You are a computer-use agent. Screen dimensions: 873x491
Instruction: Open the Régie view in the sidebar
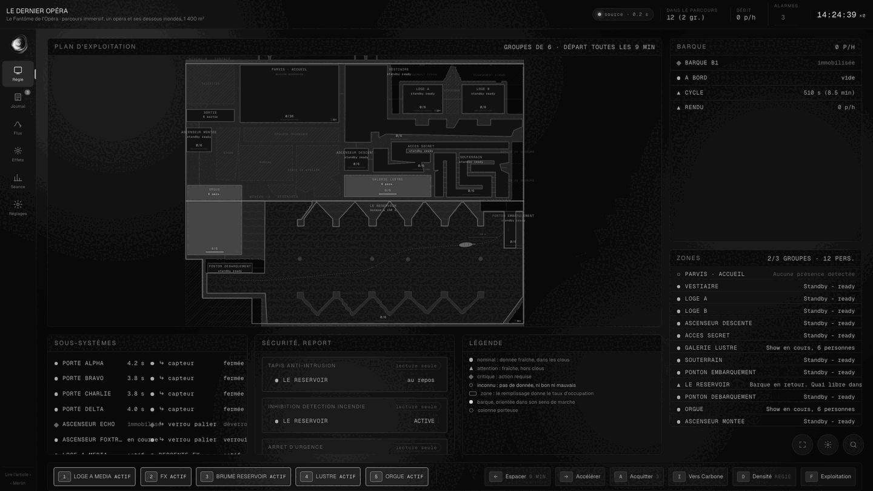click(18, 74)
